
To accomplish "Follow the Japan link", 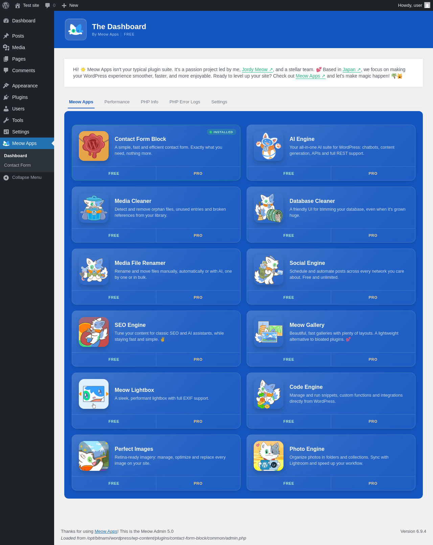I will pyautogui.click(x=352, y=69).
